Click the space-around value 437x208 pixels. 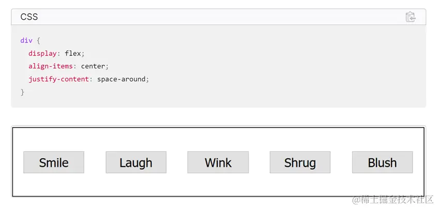121,79
